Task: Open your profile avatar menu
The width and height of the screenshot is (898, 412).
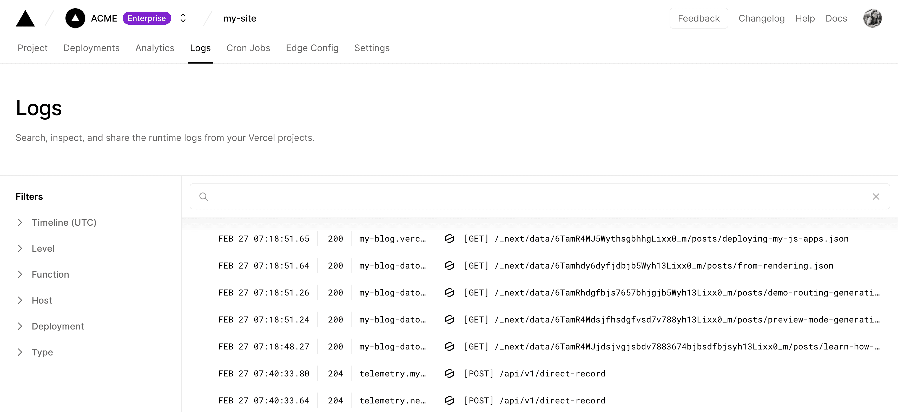Action: pos(873,18)
